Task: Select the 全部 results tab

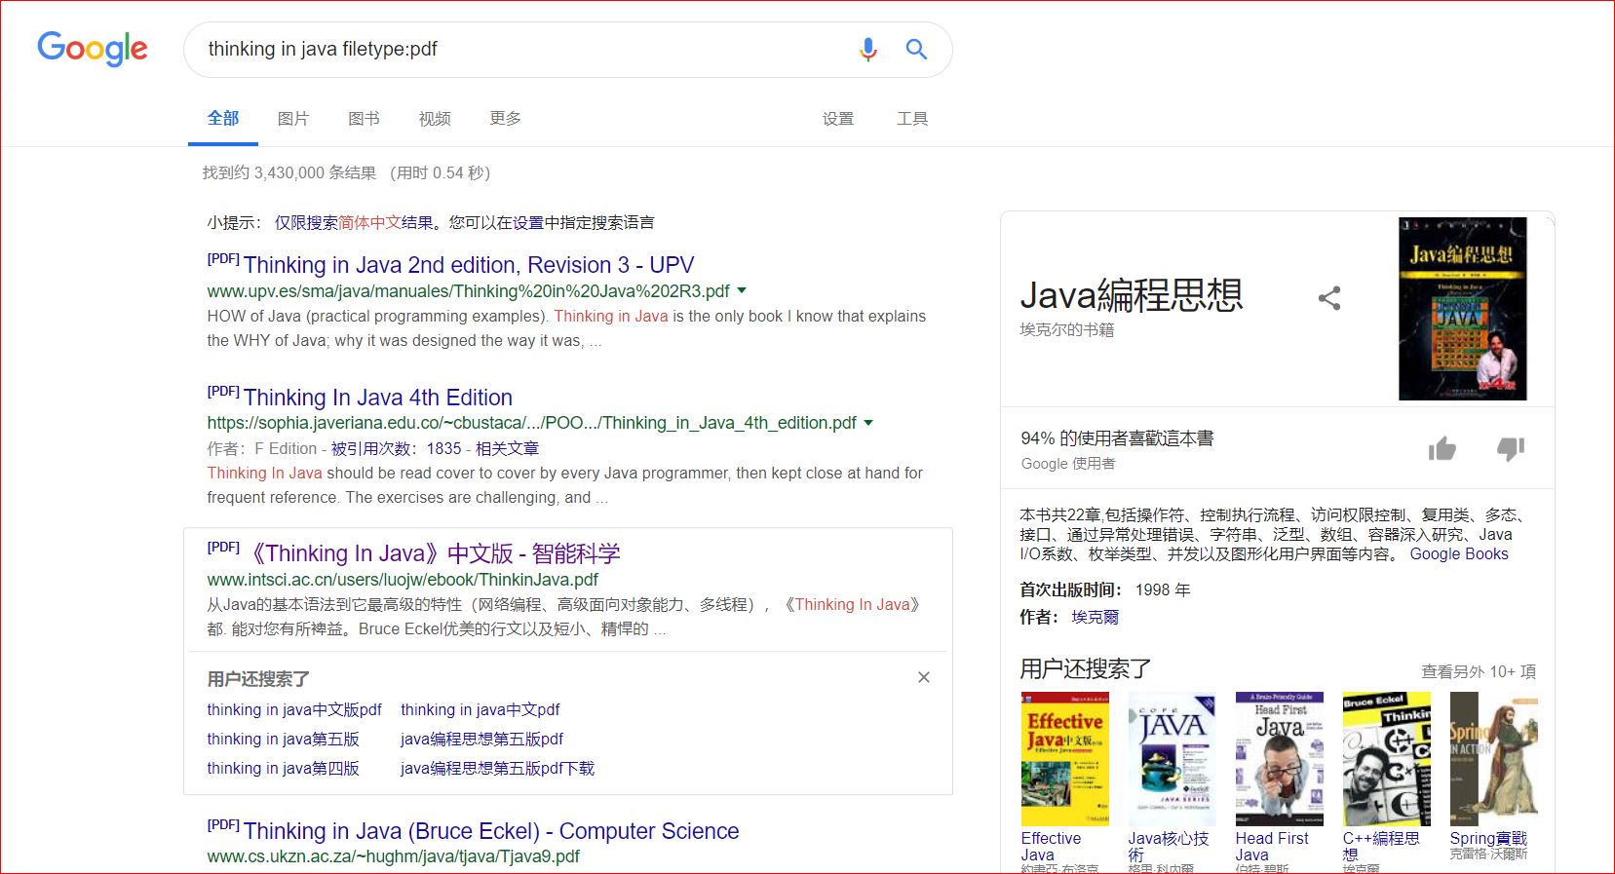Action: point(223,118)
